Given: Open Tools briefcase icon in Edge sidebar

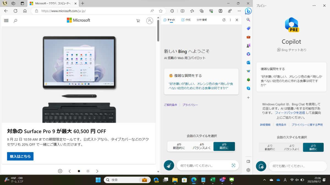Looking at the screenshot, I should (x=248, y=37).
